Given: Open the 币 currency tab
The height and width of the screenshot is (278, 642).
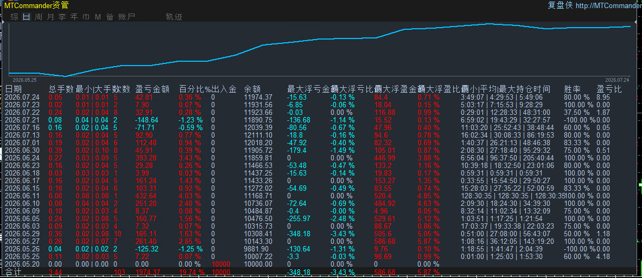Looking at the screenshot, I should [86, 17].
